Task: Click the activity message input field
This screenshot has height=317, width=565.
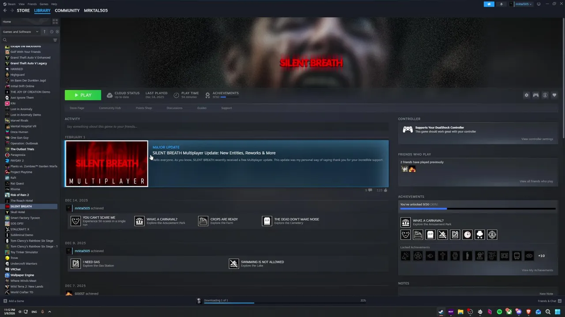Action: pos(227,127)
